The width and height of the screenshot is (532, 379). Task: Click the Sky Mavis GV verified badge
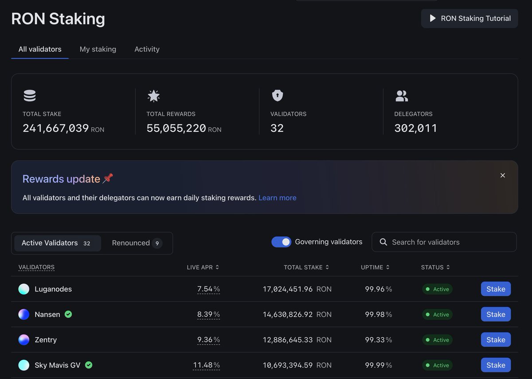click(x=89, y=365)
